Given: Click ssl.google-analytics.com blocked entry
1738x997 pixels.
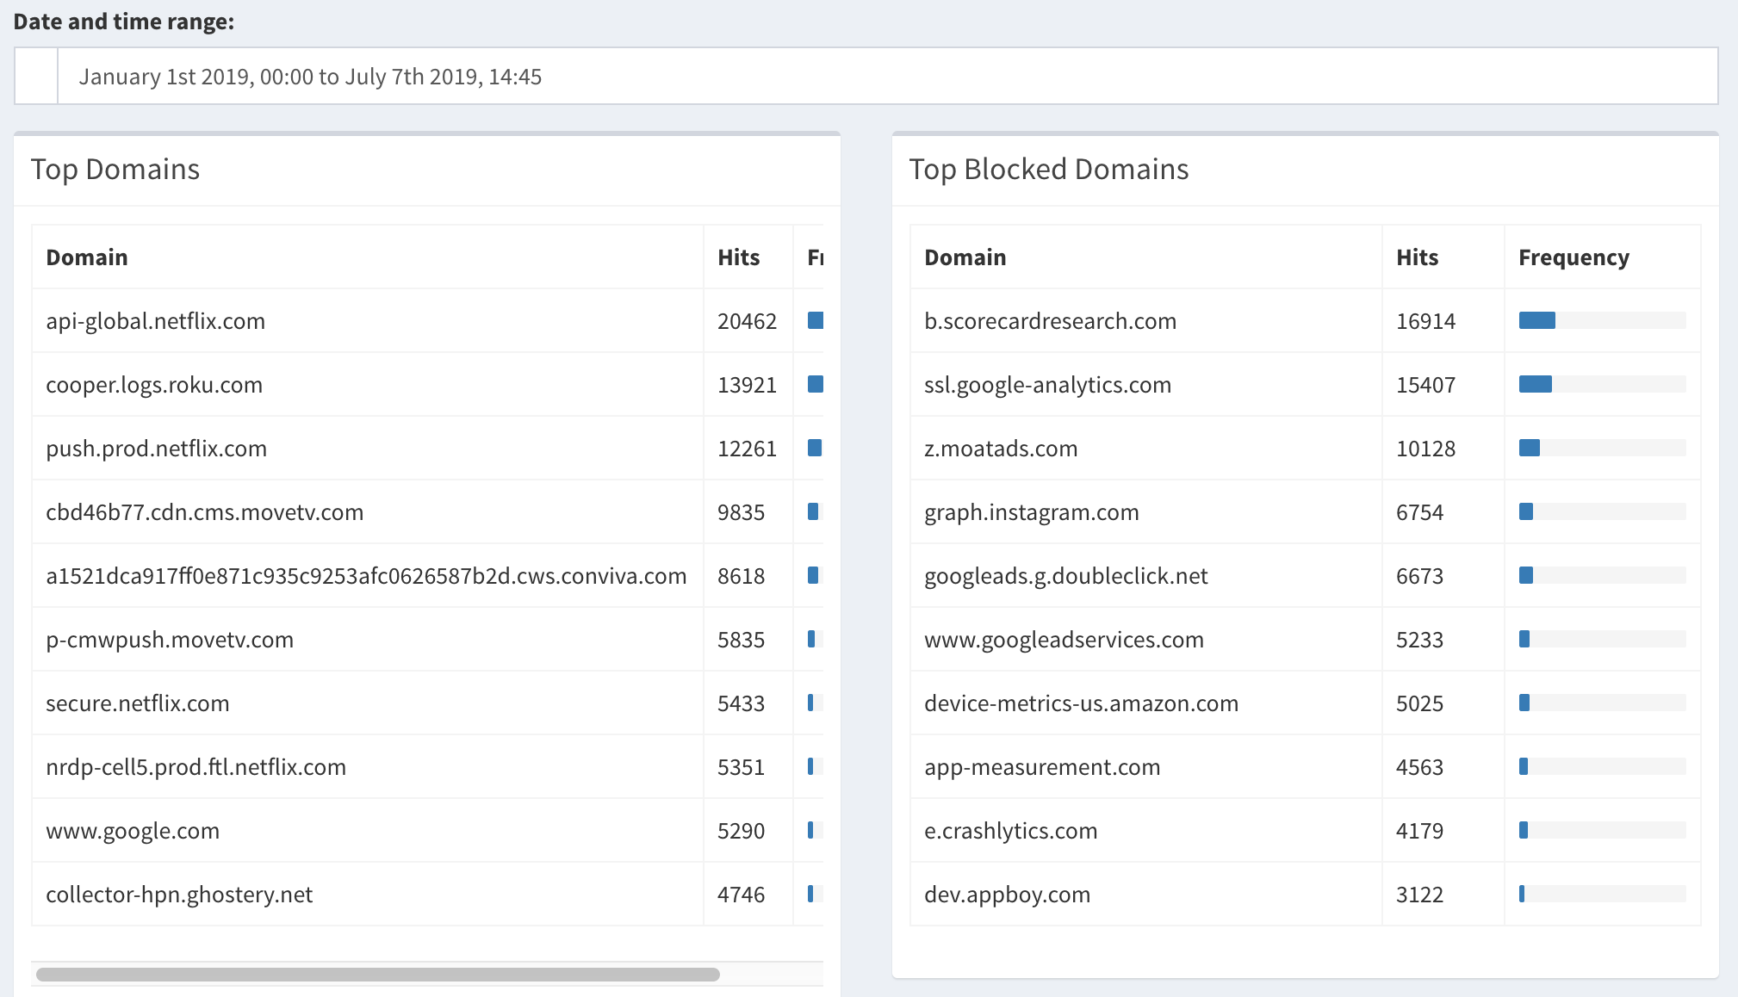Looking at the screenshot, I should click(1047, 385).
